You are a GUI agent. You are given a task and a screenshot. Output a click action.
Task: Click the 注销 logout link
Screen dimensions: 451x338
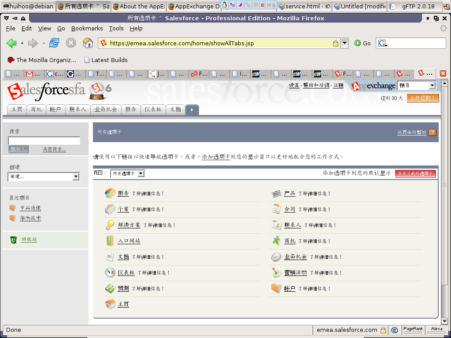(x=338, y=85)
